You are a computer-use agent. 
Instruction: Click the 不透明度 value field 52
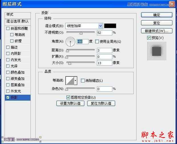[x=105, y=33]
